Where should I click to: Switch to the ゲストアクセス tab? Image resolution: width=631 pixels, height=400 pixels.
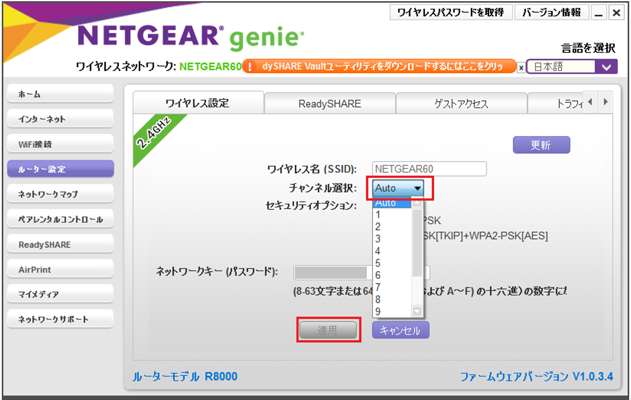[461, 104]
